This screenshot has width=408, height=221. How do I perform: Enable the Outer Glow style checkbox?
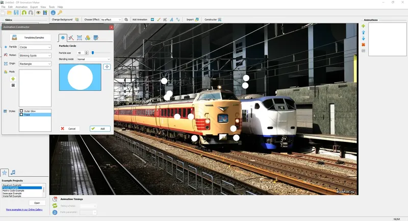(21, 111)
